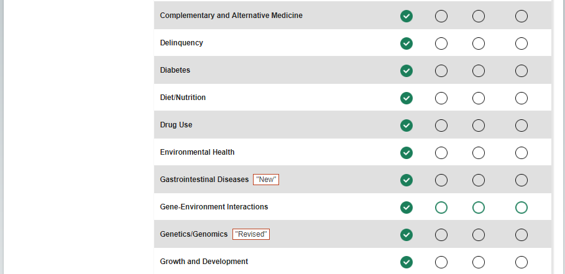This screenshot has height=274, width=565.
Task: Click green checkmark in Genetics/Genomics row
Action: 407,235
